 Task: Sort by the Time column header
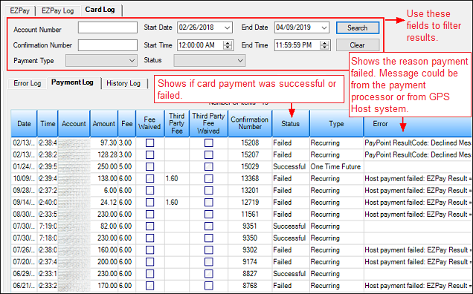48,123
